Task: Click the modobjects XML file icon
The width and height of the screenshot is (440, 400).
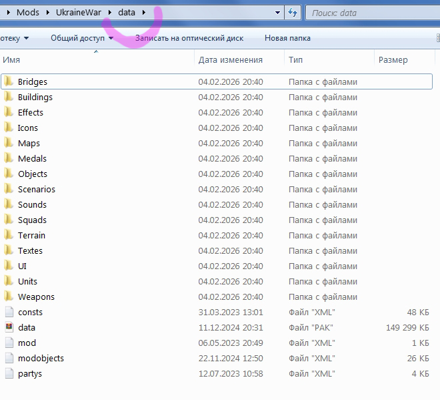Action: click(9, 359)
